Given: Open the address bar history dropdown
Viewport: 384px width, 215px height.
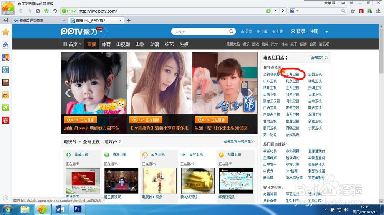Looking at the screenshot, I should [x=275, y=11].
